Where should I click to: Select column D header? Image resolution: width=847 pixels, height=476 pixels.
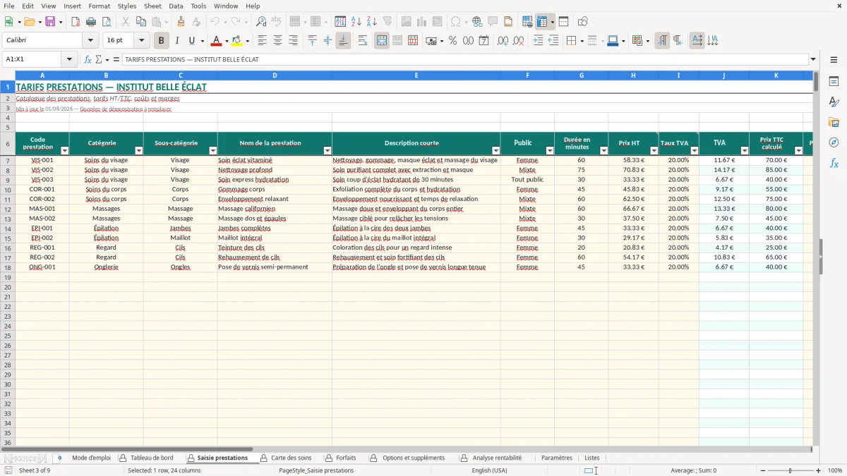(x=275, y=75)
